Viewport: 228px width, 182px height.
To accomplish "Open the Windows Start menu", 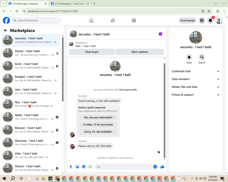I will coord(4,178).
